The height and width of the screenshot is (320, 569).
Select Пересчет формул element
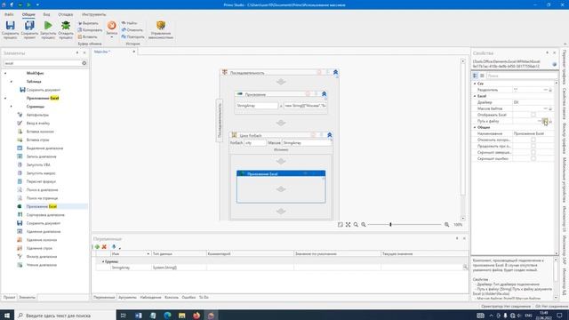[41, 181]
